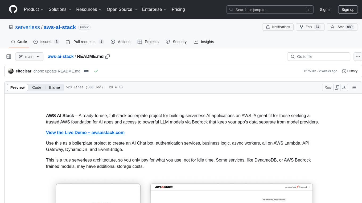Click the Sign up button
The image size is (362, 203).
[x=348, y=10]
